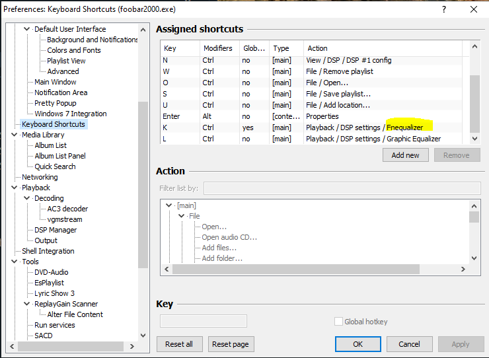
Task: Collapse the ReplayGain Scanner node
Action: point(27,304)
